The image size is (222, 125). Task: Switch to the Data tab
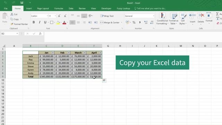click(71, 8)
